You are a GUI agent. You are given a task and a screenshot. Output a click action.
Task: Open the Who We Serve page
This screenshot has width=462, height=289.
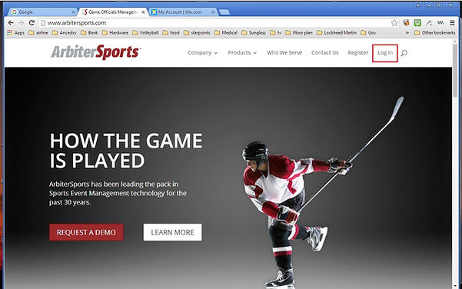[284, 53]
